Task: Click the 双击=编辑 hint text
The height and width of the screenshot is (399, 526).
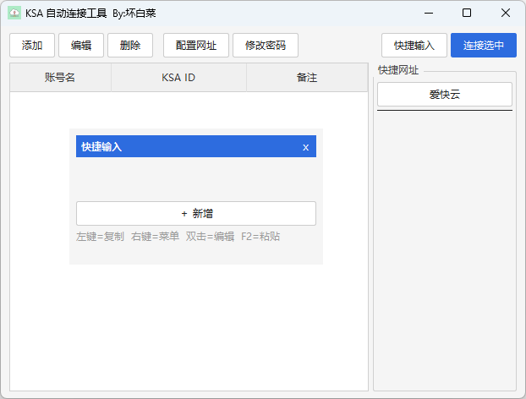Action: pyautogui.click(x=210, y=237)
